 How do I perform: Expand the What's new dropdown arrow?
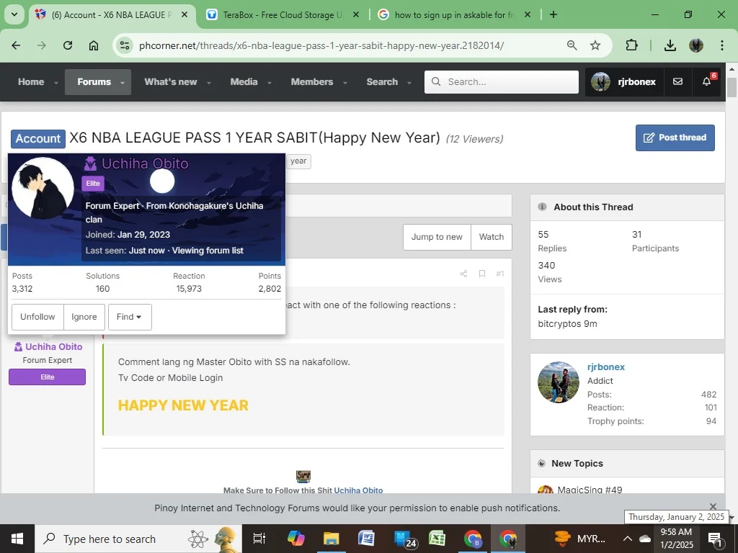click(209, 83)
